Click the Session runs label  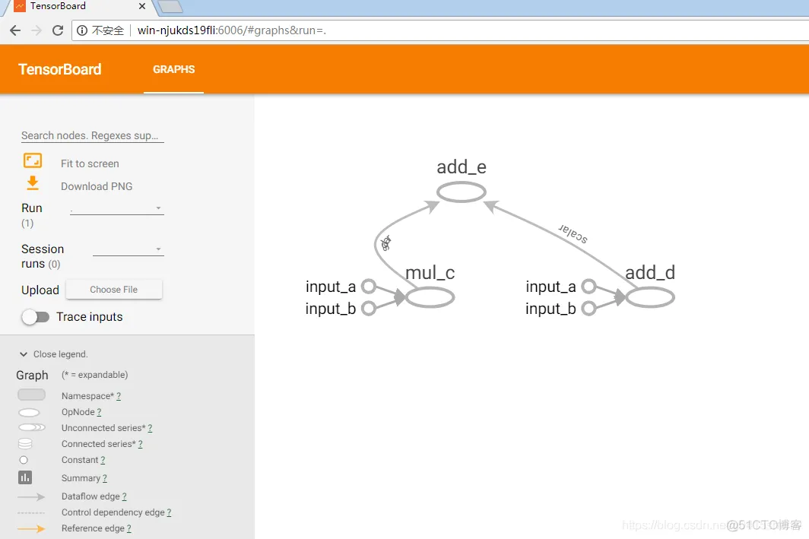pyautogui.click(x=43, y=256)
